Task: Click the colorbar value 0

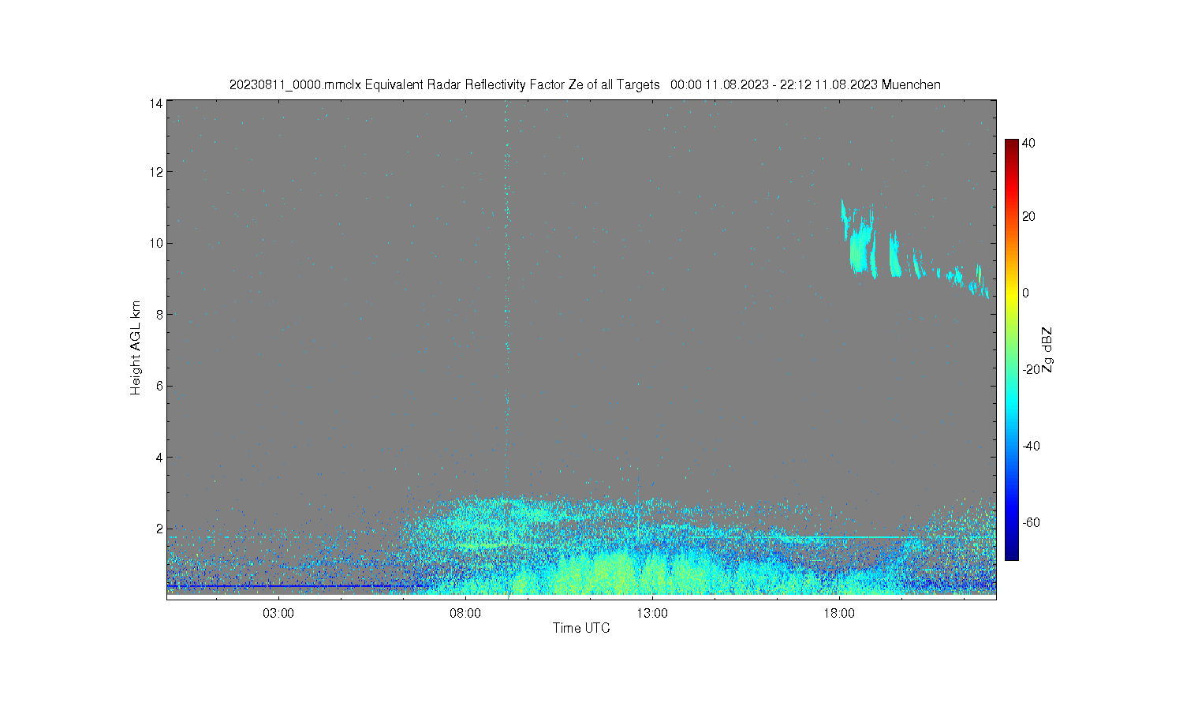Action: coord(1025,293)
